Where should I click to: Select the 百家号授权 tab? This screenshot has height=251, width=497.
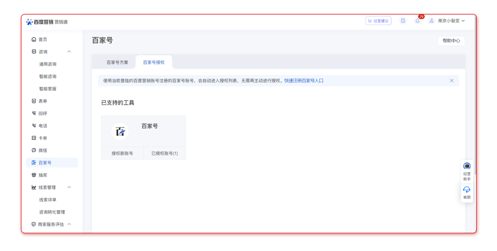154,62
